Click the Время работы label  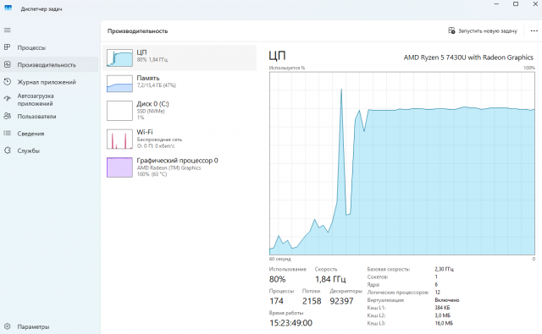(x=286, y=313)
